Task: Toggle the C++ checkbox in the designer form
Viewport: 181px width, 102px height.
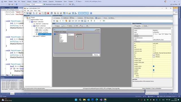Action: pos(55,34)
